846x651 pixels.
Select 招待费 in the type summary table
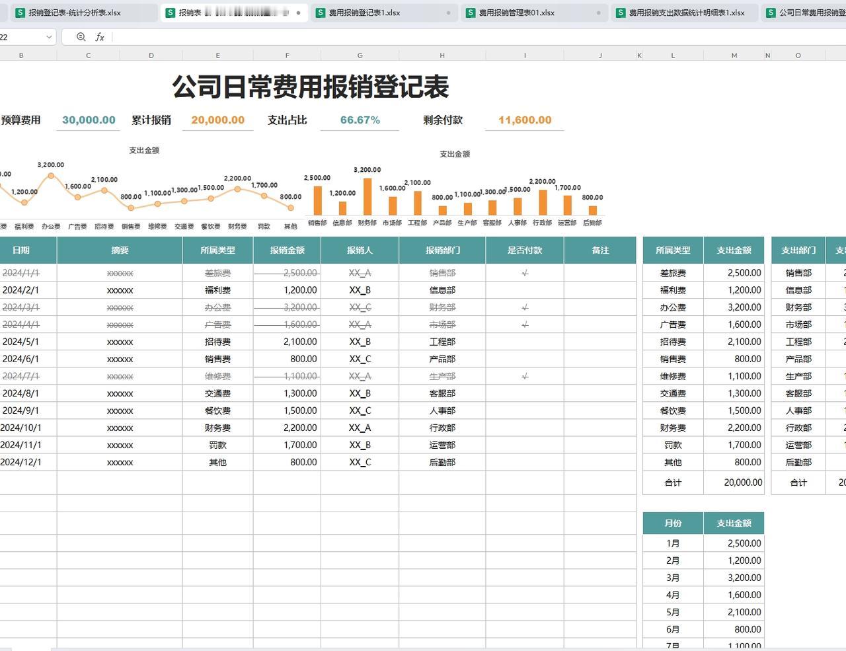(x=673, y=342)
